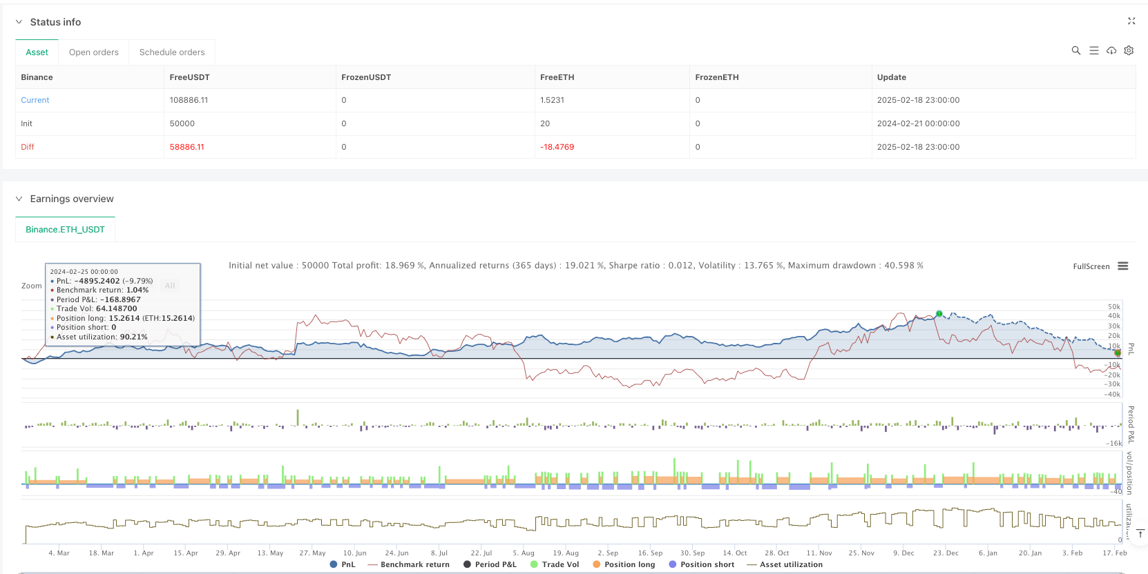Click the 50000 value in the Init row

182,123
